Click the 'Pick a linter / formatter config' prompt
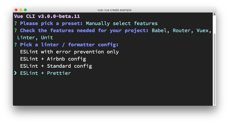 [69, 45]
